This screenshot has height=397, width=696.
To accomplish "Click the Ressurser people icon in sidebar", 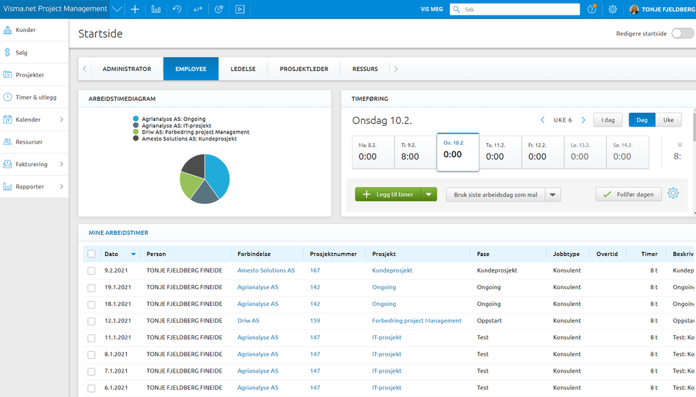I will [x=8, y=142].
